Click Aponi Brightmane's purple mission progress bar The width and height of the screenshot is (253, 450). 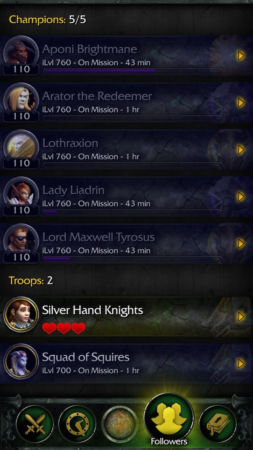point(132,70)
